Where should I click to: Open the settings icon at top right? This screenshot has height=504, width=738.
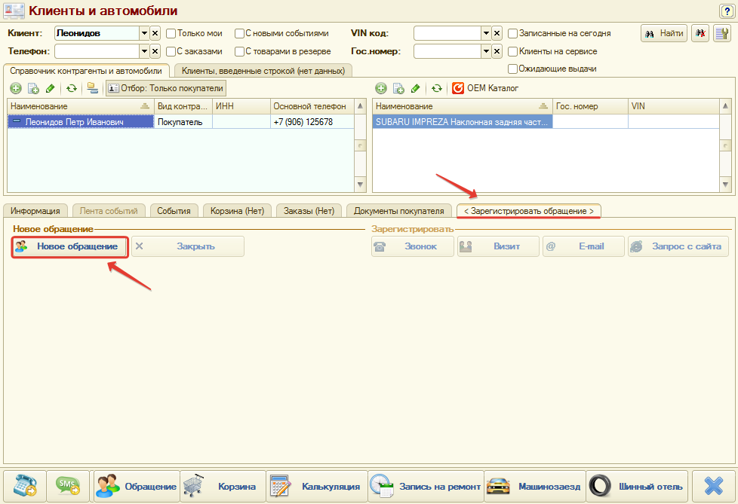click(721, 33)
